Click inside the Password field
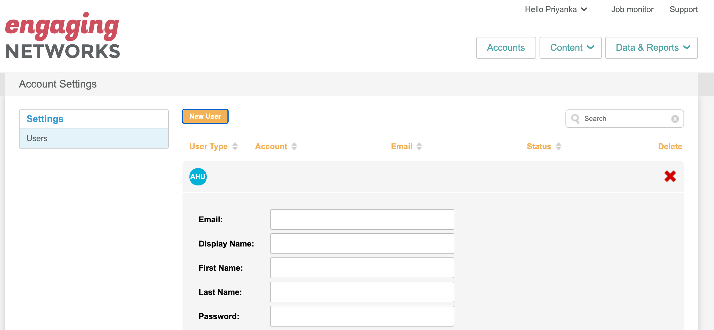This screenshot has height=330, width=714. (362, 316)
